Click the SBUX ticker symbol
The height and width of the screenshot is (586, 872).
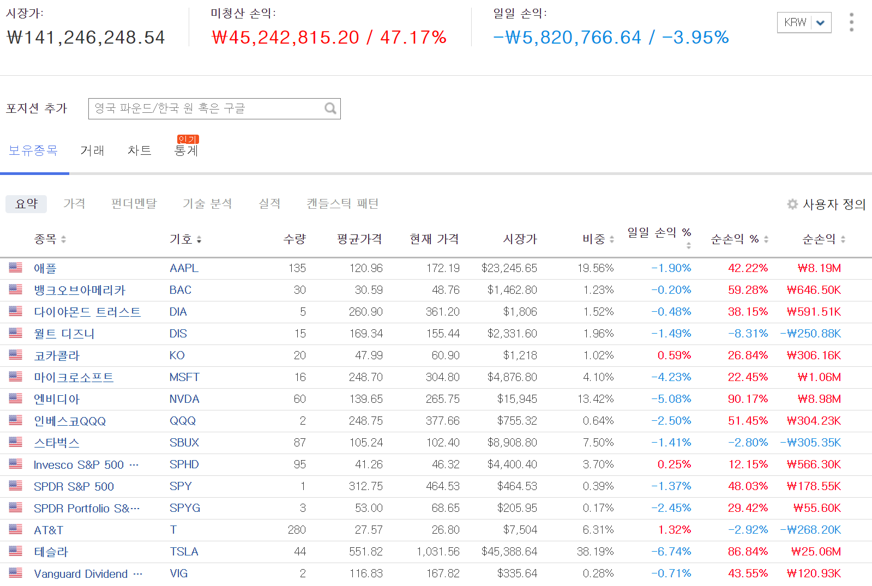click(x=184, y=443)
